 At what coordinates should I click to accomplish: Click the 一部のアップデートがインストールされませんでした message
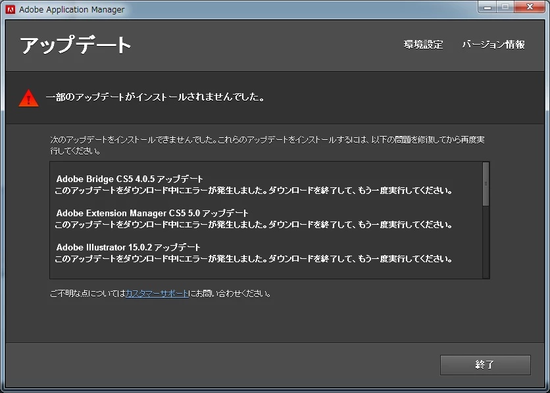click(x=155, y=97)
